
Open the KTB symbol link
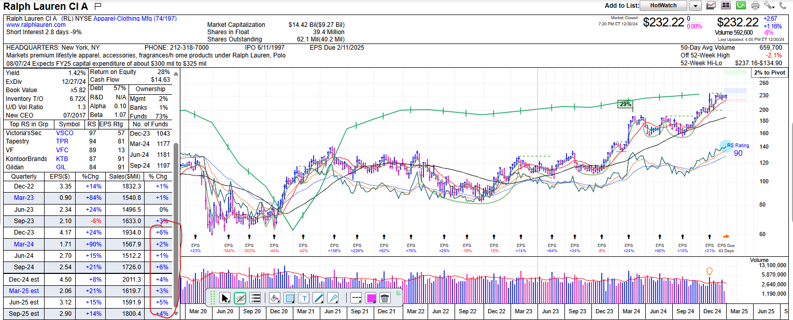62,159
